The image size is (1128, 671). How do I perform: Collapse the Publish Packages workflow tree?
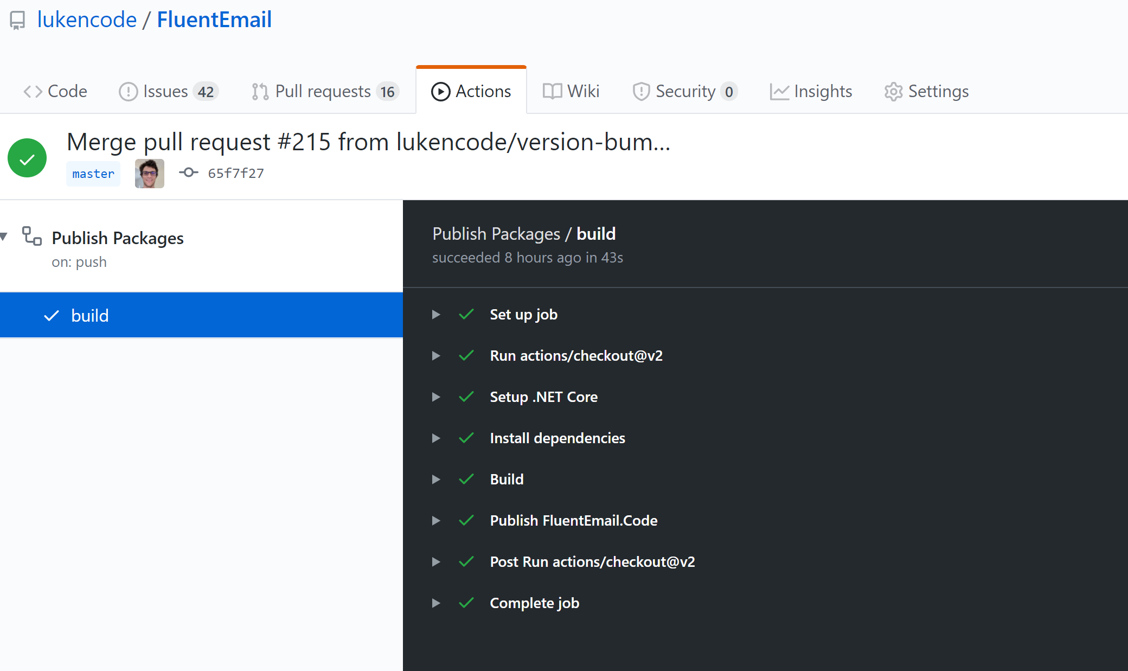click(4, 237)
